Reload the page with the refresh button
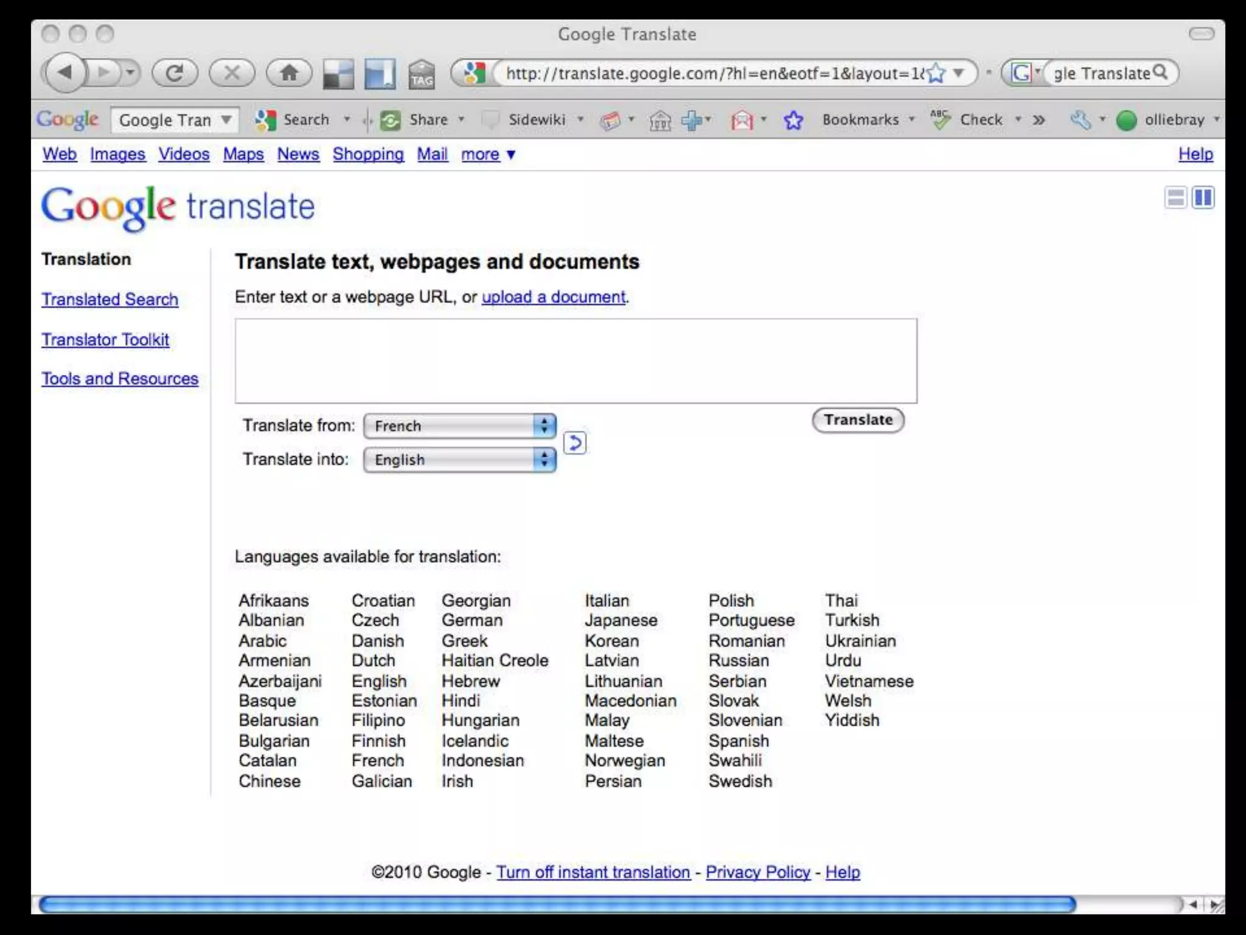Viewport: 1246px width, 935px height. coord(175,73)
